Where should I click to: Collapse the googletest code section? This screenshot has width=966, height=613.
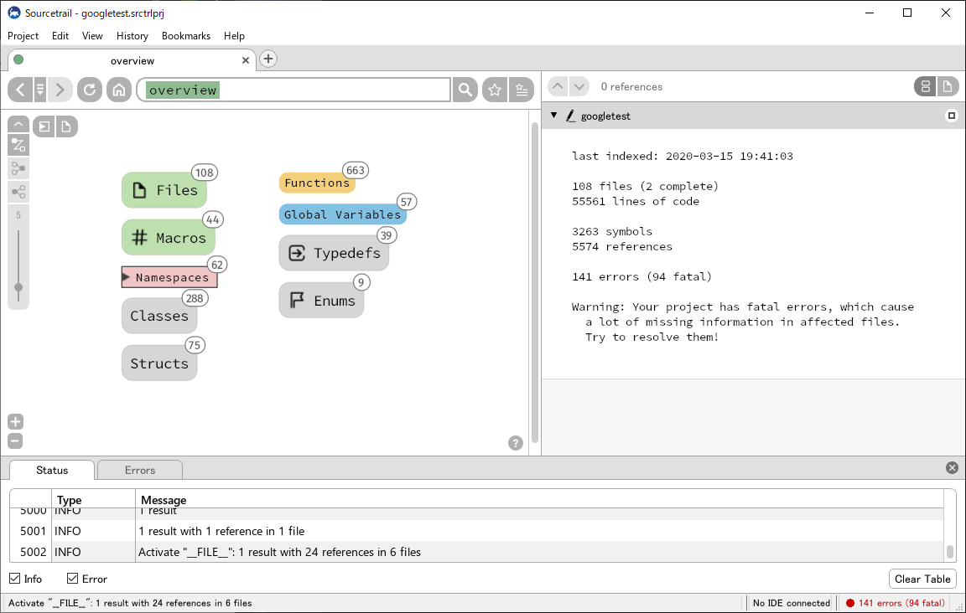tap(553, 115)
